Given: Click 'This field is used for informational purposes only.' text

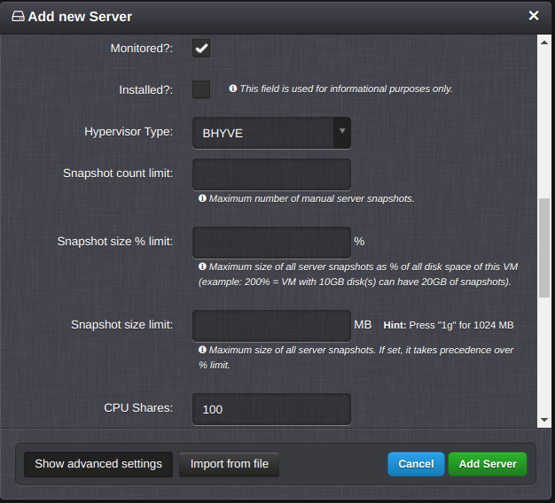Looking at the screenshot, I should coord(346,89).
